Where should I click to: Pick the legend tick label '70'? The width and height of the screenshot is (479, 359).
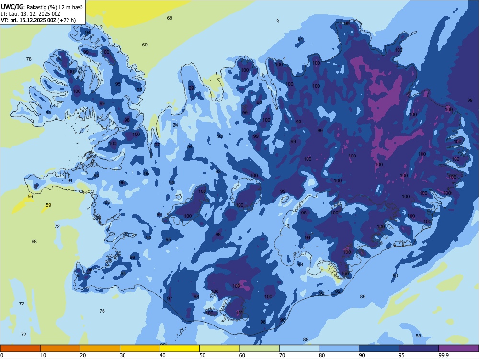(x=282, y=355)
